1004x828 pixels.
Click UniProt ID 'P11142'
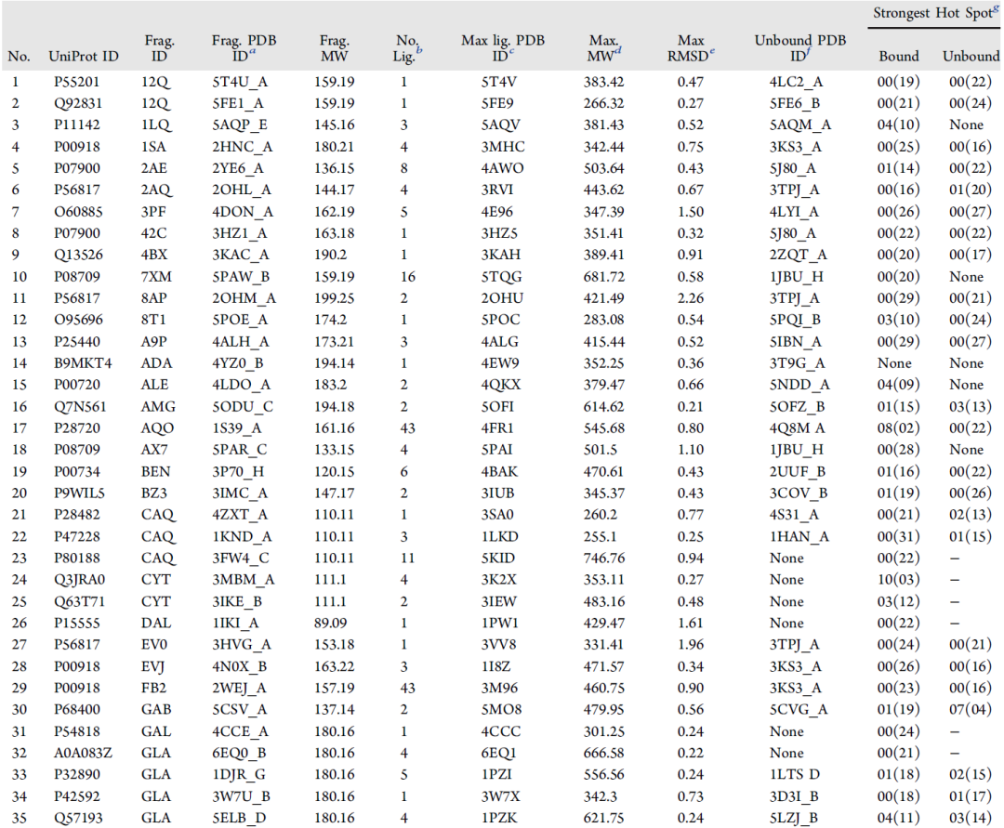pyautogui.click(x=77, y=125)
